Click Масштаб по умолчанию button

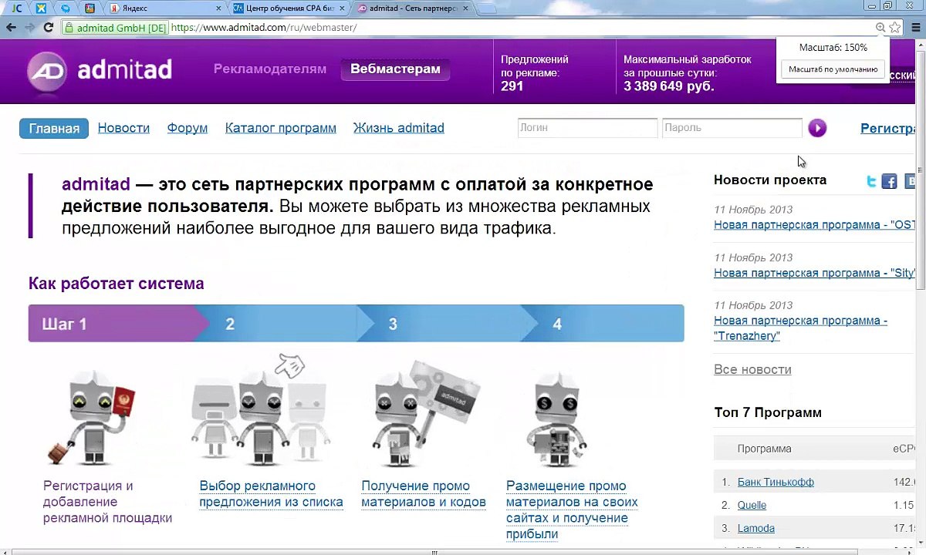(x=833, y=69)
